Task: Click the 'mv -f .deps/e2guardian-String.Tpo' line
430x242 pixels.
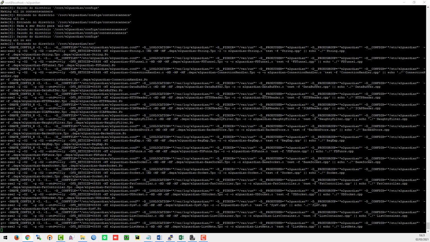Action: pos(54,54)
